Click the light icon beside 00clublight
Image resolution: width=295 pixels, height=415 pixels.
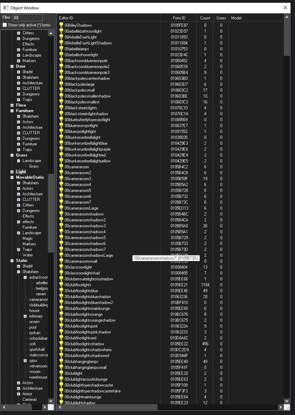(61, 373)
